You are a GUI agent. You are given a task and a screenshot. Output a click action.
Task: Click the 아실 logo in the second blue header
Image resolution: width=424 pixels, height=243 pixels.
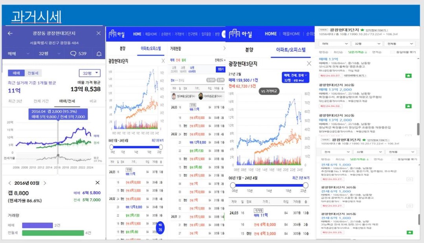(240, 34)
